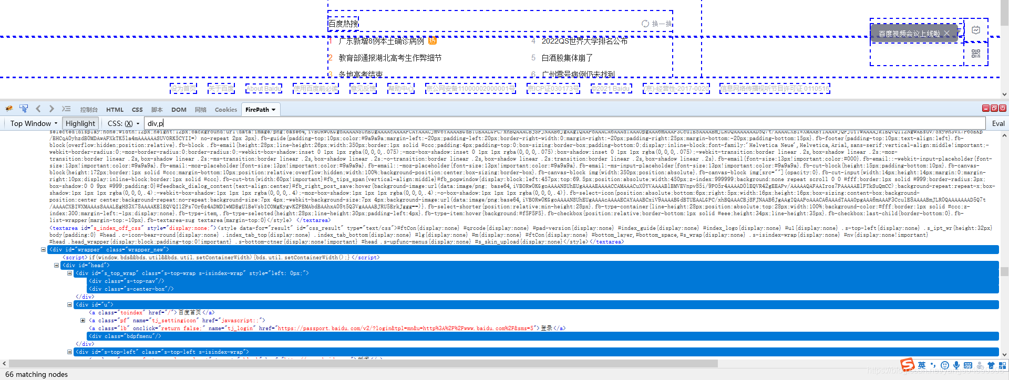The image size is (1009, 380).
Task: Minimize the Firebug panel
Action: [x=986, y=108]
